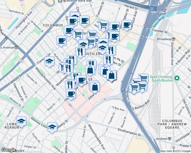191x153 pixels.
Task: Click the northernmost standalone shopping cart marker
Action: pyautogui.click(x=103, y=25)
